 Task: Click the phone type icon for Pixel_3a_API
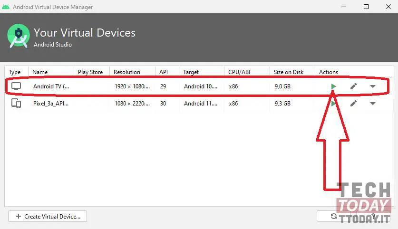(x=16, y=103)
